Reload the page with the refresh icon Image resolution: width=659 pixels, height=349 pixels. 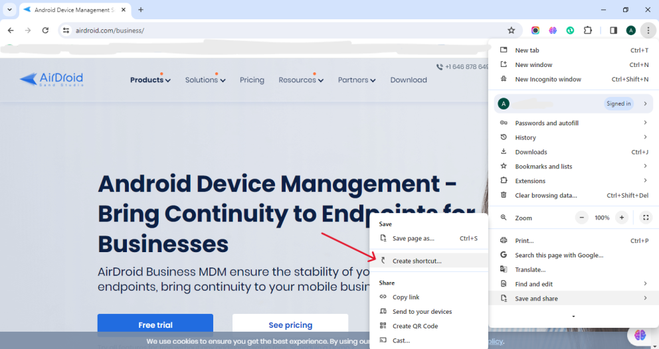(x=45, y=31)
